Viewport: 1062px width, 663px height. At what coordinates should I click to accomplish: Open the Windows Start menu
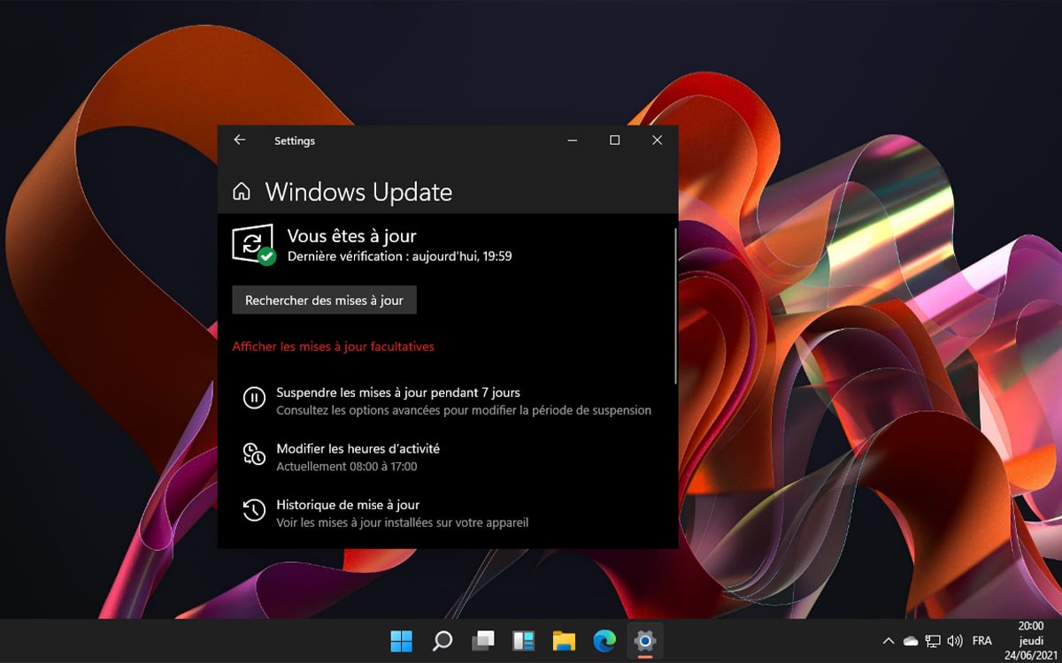tap(401, 641)
